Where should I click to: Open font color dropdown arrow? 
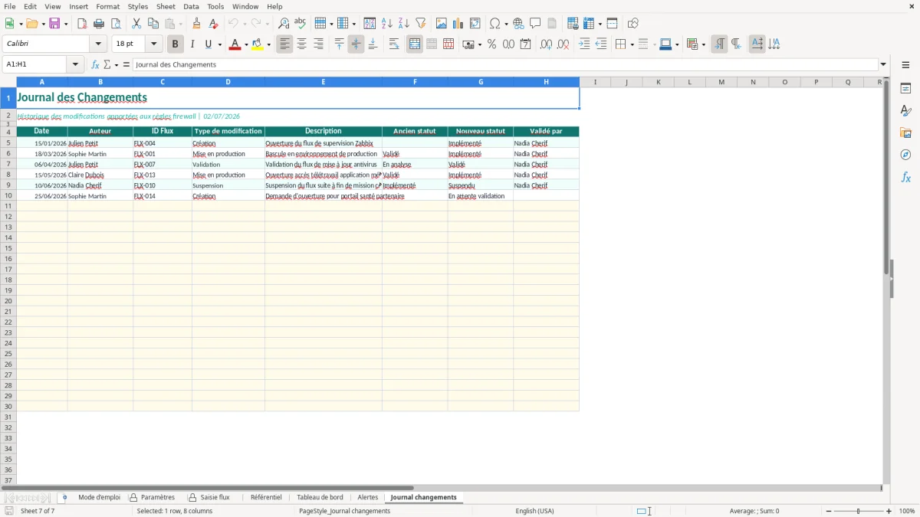246,44
